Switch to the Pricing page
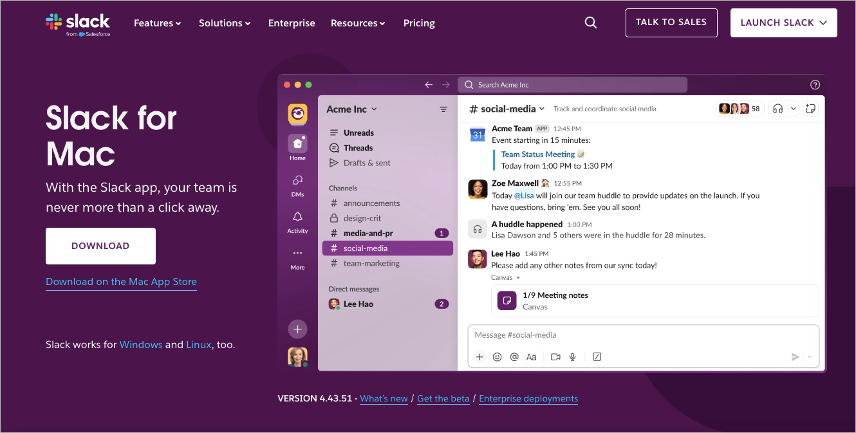 [419, 23]
